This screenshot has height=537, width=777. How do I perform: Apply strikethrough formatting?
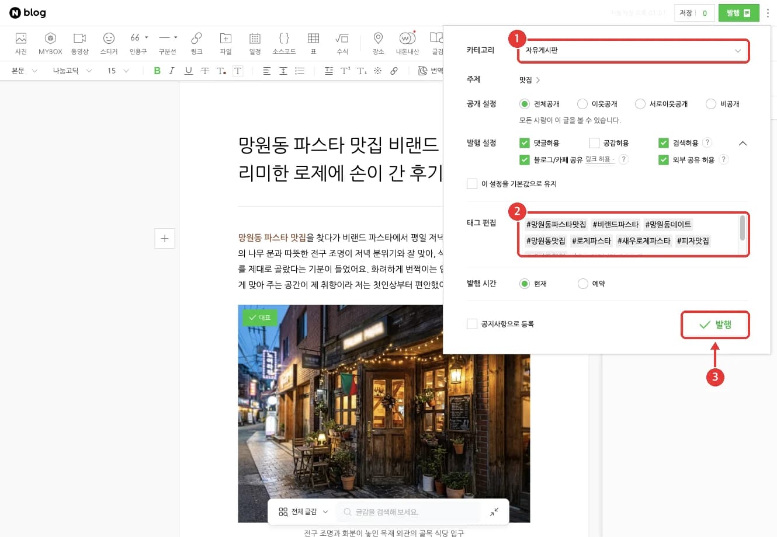(204, 71)
